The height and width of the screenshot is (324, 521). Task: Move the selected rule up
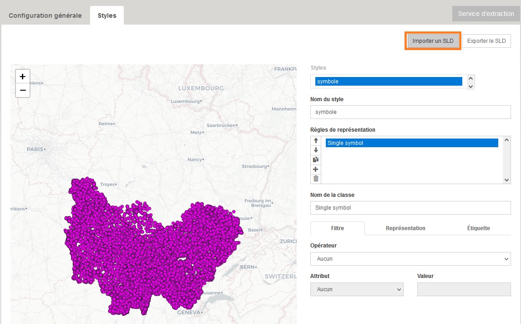tap(316, 140)
